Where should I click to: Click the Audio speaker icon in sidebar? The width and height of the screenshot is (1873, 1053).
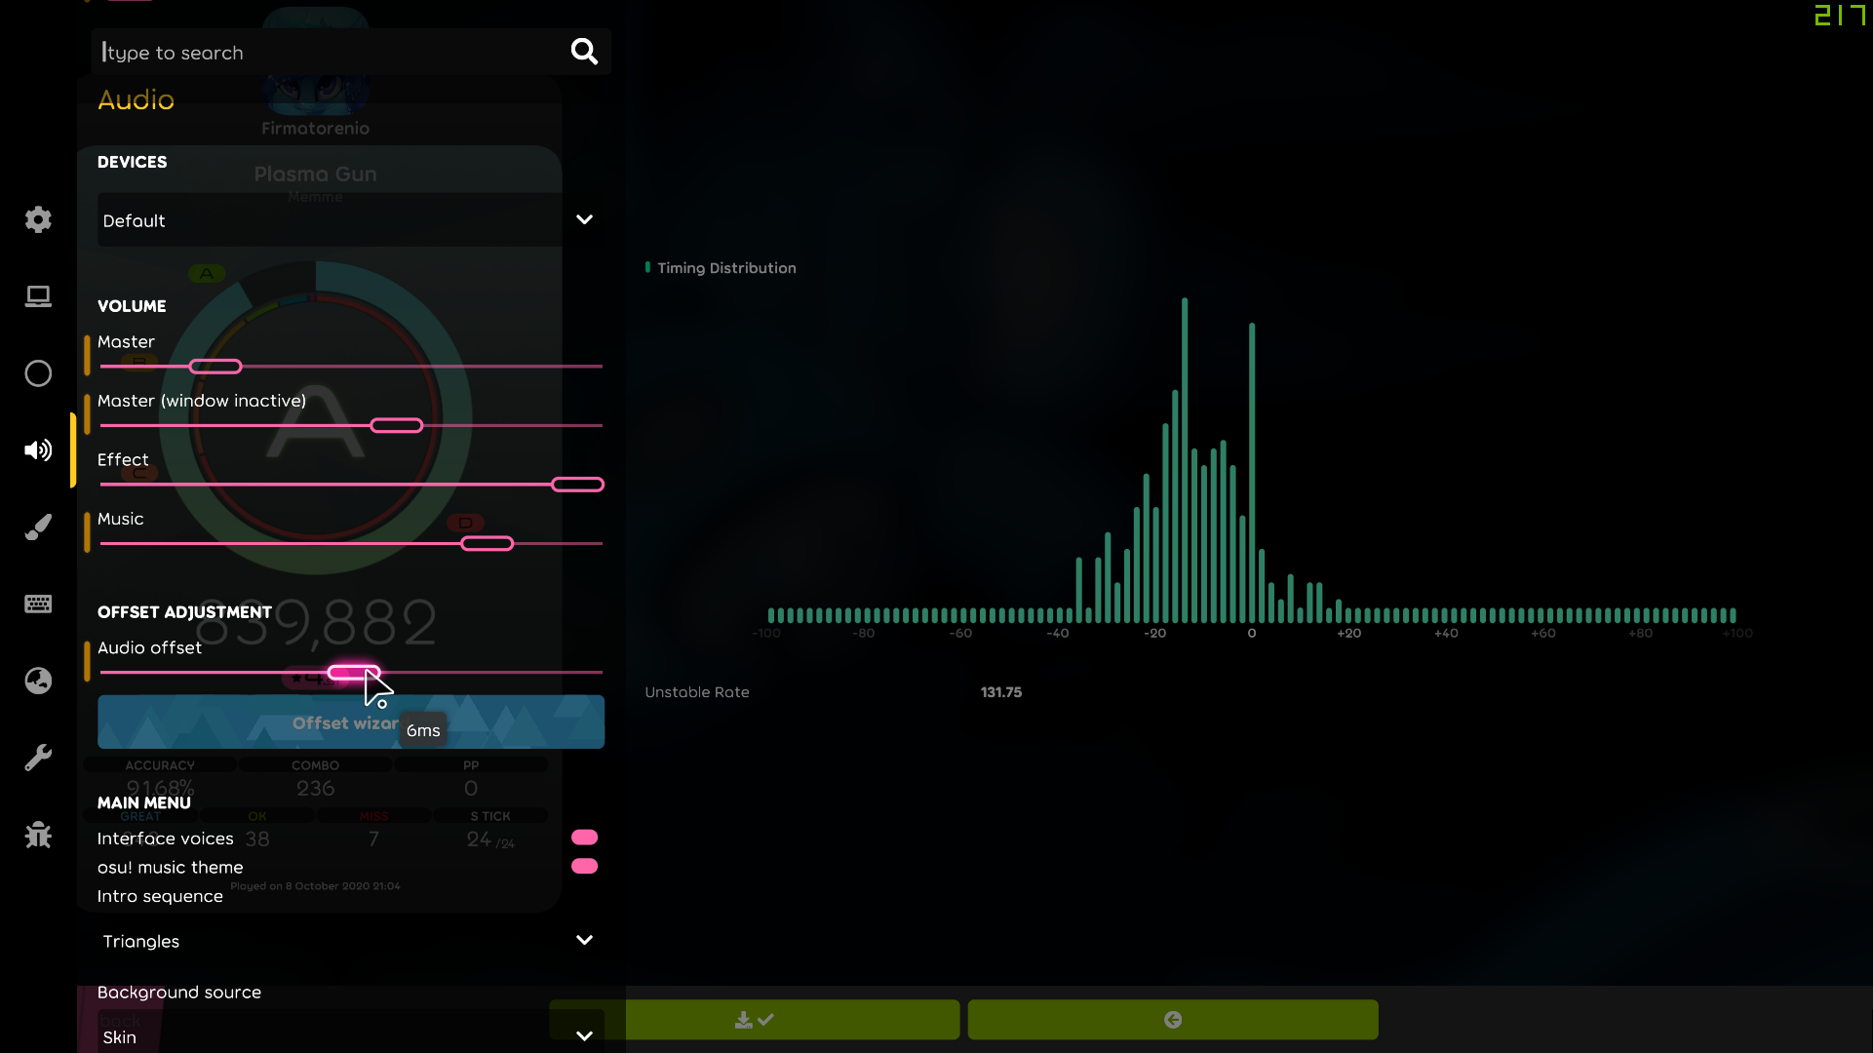[38, 449]
